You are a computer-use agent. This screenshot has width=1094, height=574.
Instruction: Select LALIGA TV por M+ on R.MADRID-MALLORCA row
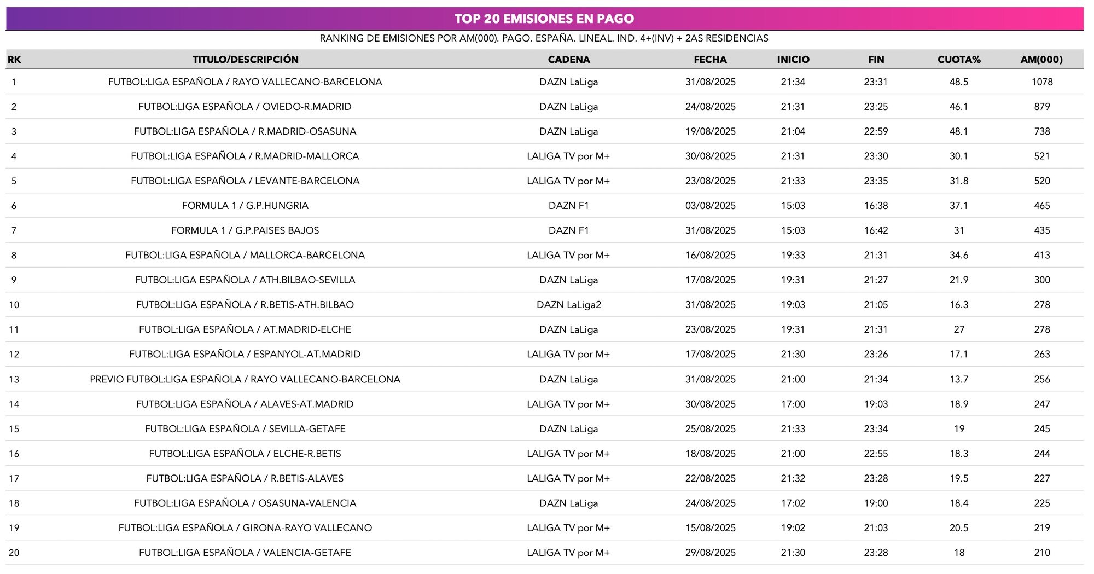[x=569, y=155]
